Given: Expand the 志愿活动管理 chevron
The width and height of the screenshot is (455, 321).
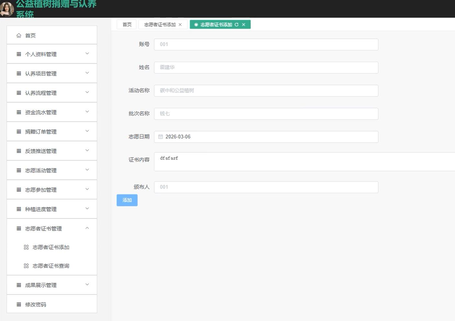Looking at the screenshot, I should pos(87,170).
